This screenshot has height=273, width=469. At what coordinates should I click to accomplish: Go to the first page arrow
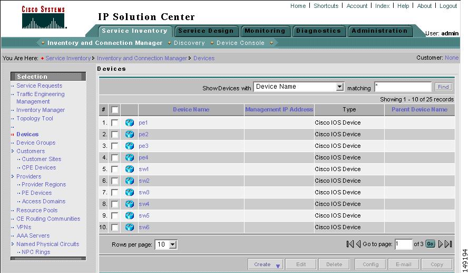(x=350, y=244)
